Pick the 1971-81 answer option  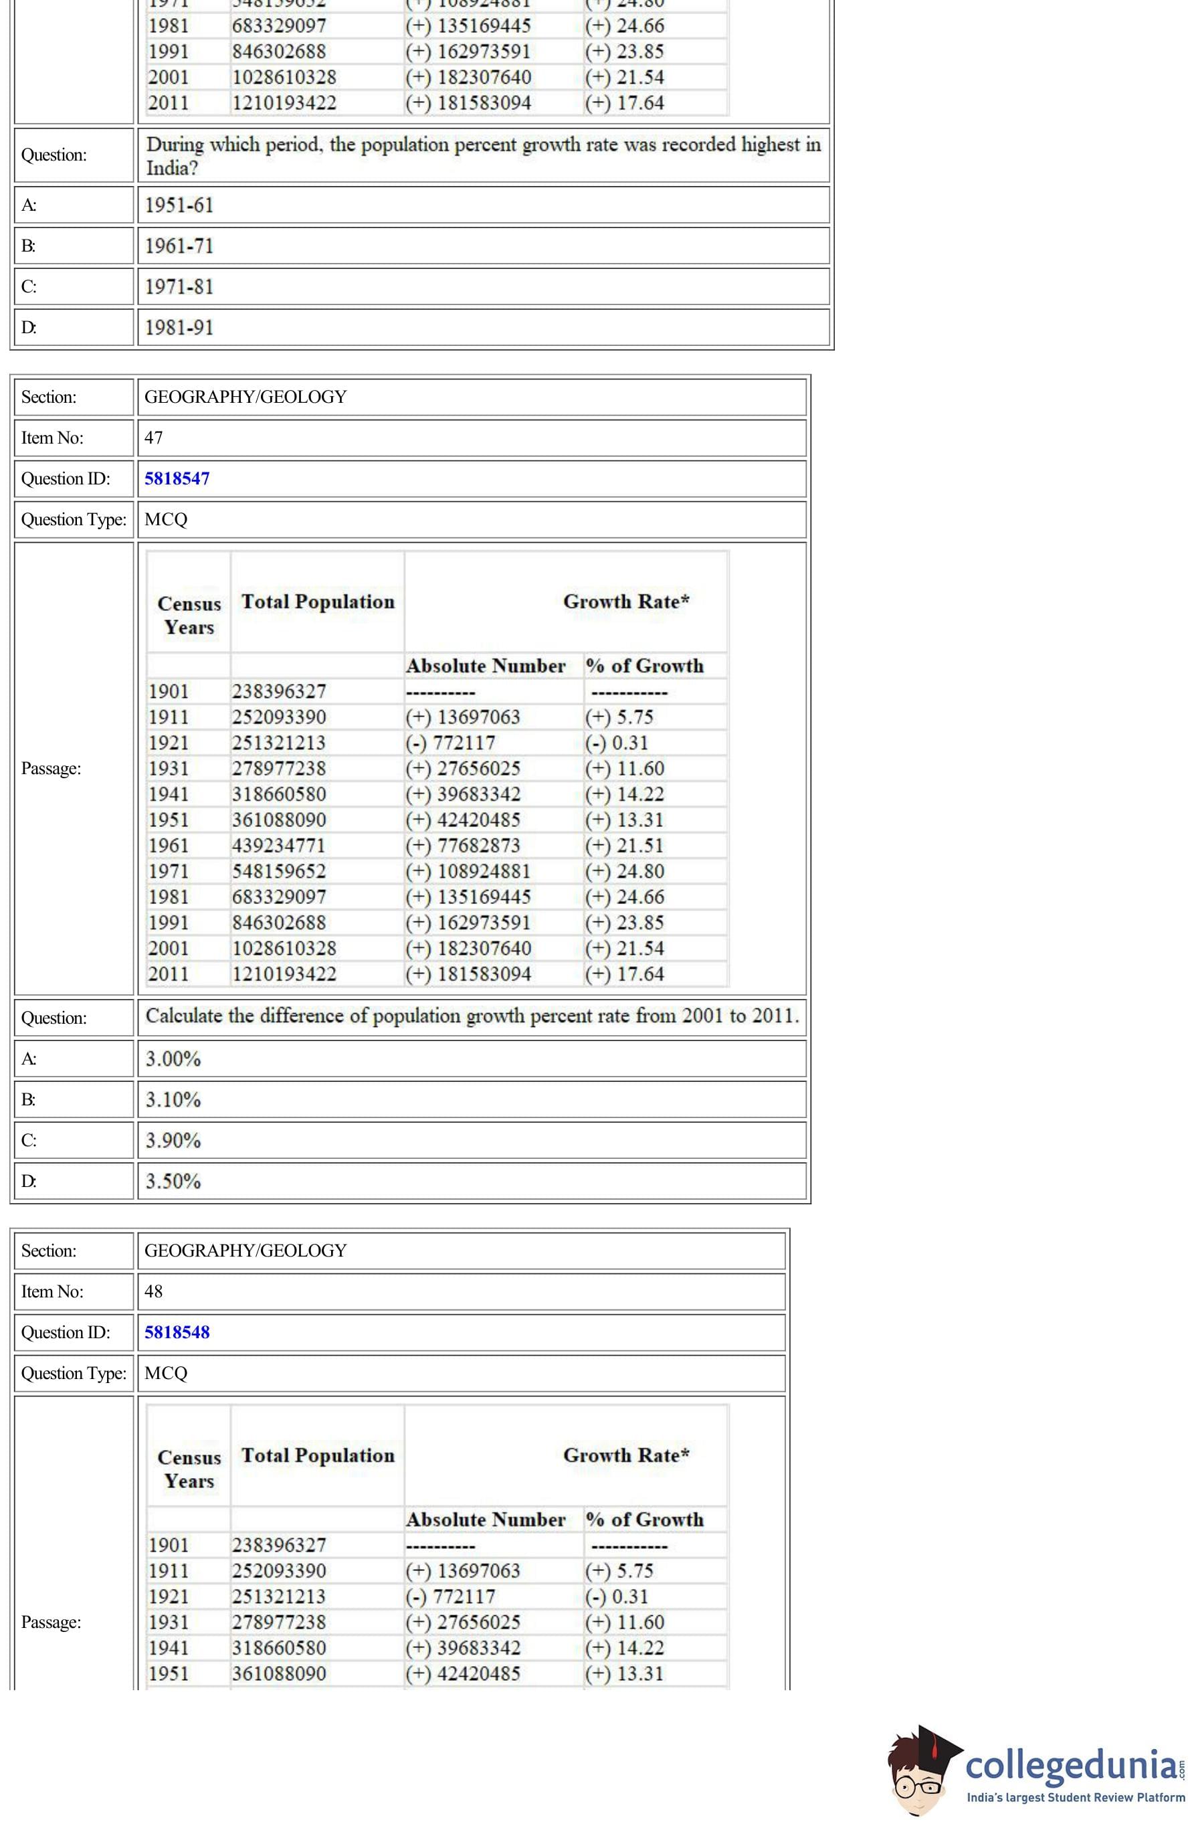coord(179,286)
